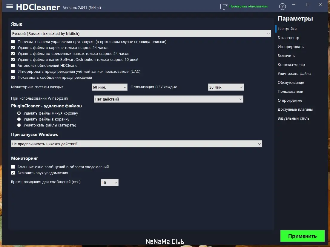Open Включить section
Viewport: 330px width, 247px height.
[286, 56]
